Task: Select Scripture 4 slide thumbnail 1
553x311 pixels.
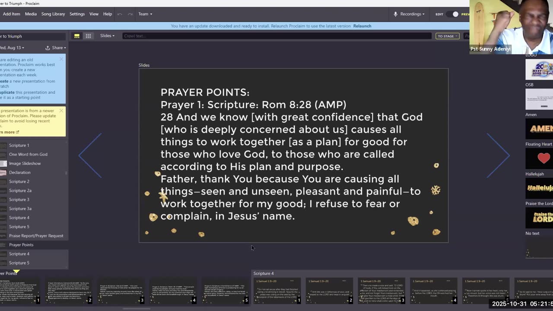Action: tap(277, 291)
